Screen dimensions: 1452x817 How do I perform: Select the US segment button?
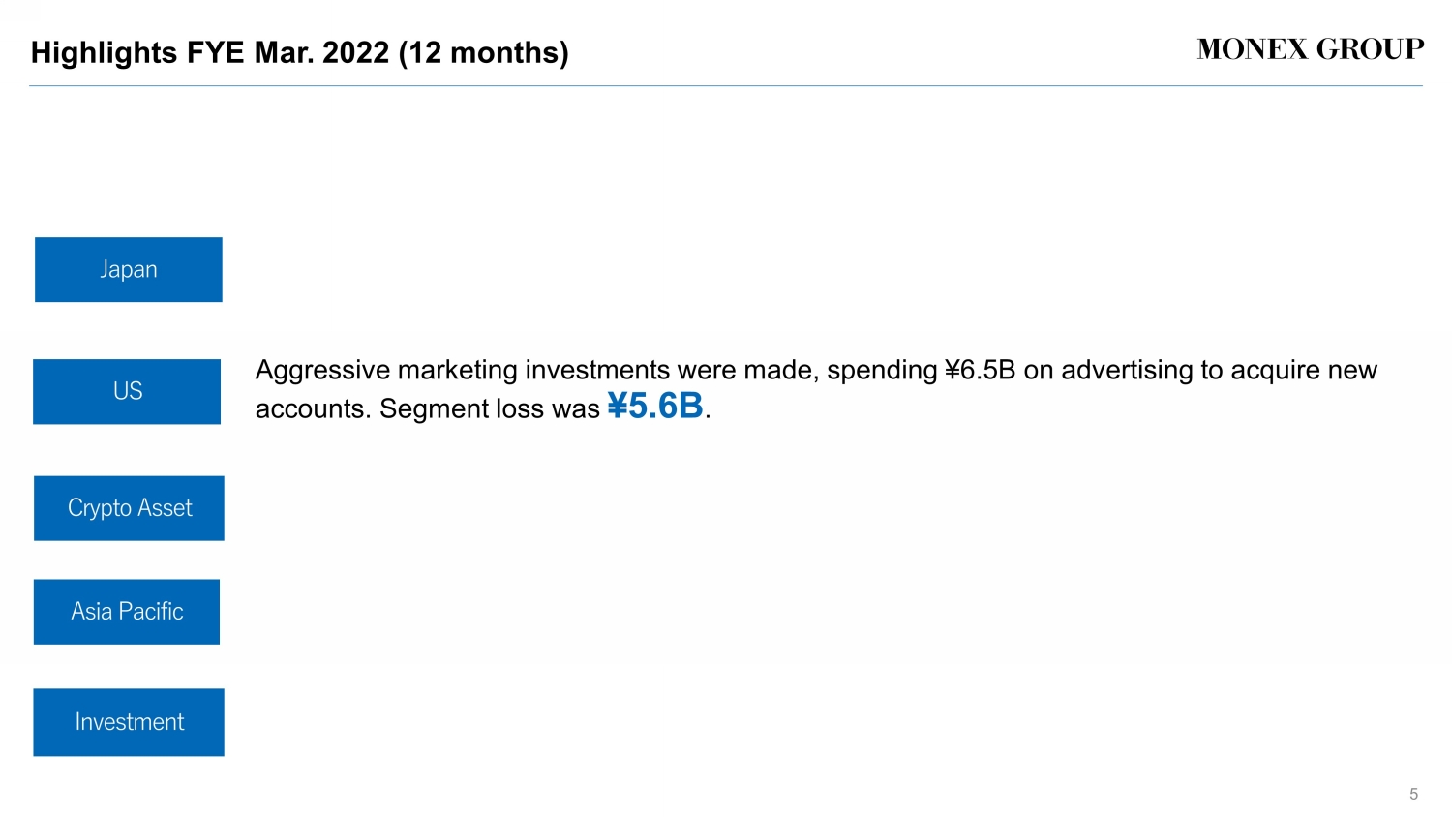127,391
